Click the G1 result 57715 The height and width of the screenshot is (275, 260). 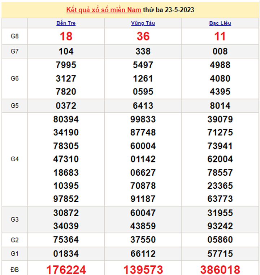[x=220, y=253]
